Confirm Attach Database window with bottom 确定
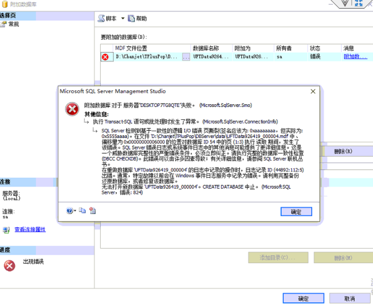This screenshot has height=305, width=373. pos(303,298)
